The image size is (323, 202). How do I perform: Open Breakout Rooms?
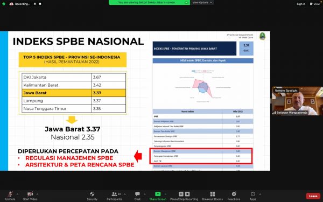pyautogui.click(x=213, y=196)
